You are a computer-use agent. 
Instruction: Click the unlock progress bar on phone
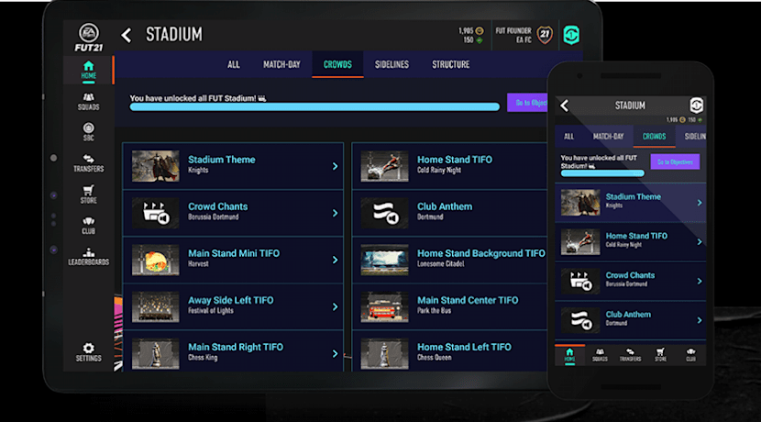602,173
